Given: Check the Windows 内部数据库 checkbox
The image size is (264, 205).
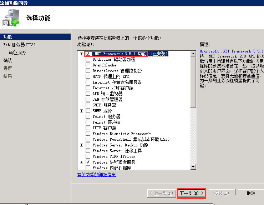Looking at the screenshot, I should click(88, 167).
